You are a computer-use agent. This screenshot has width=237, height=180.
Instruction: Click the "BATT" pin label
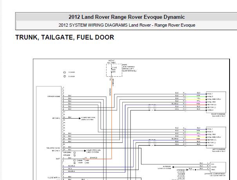pyautogui.click(x=58, y=159)
